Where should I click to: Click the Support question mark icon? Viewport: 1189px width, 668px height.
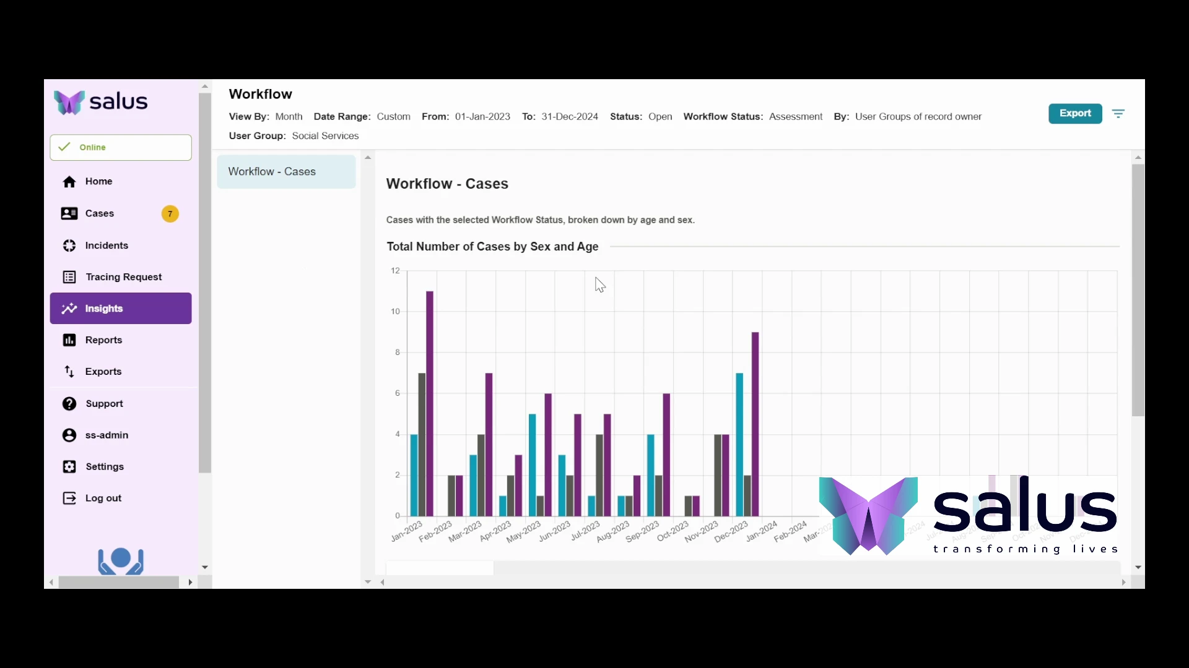69,404
